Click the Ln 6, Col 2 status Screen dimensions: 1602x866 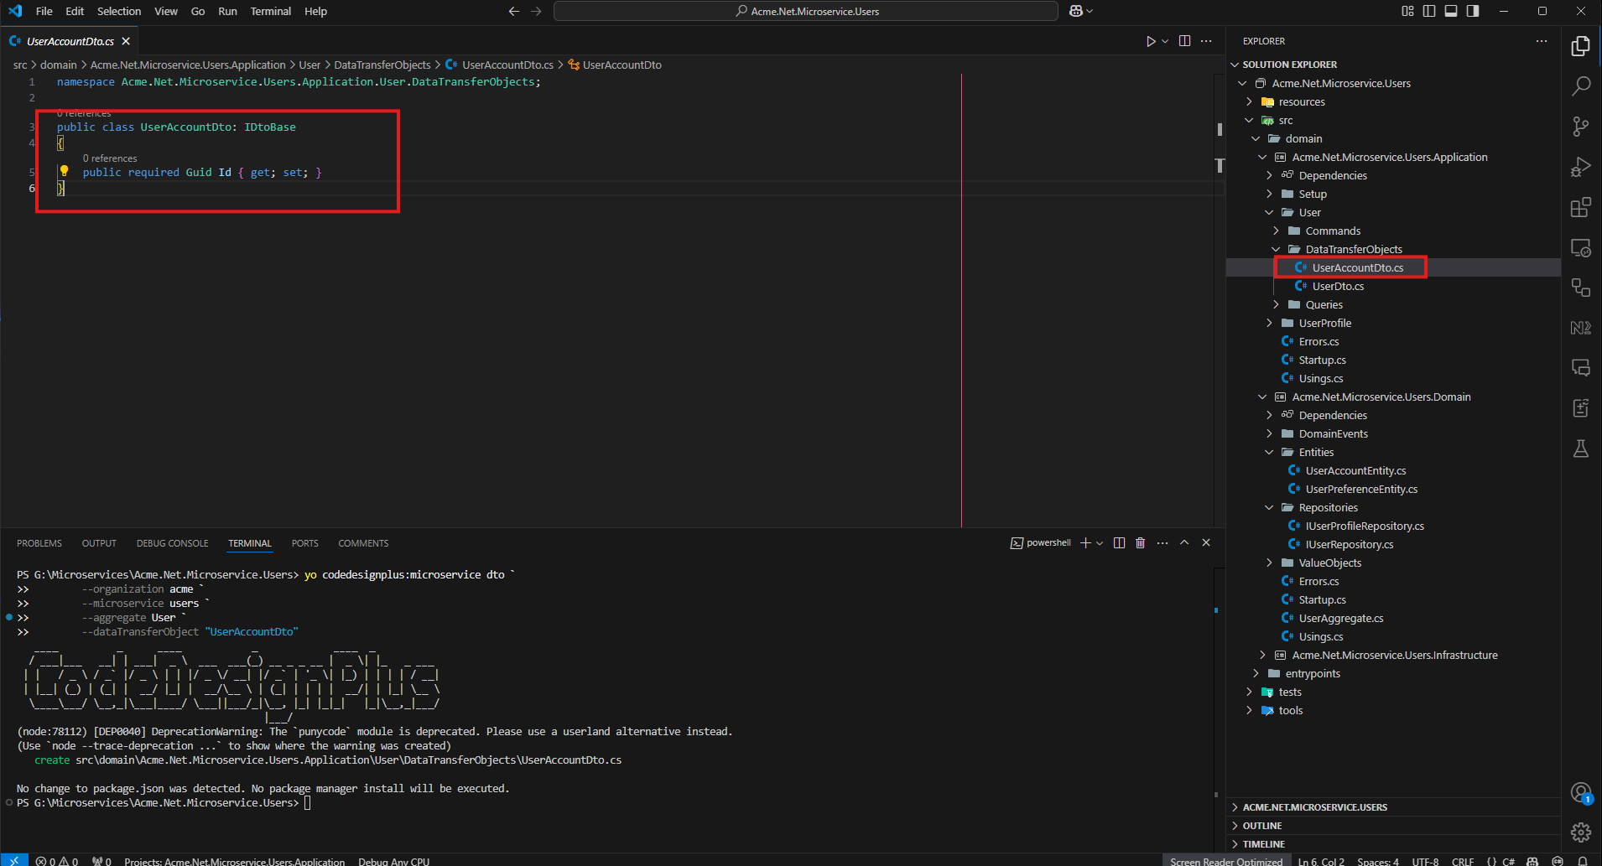[x=1321, y=861]
